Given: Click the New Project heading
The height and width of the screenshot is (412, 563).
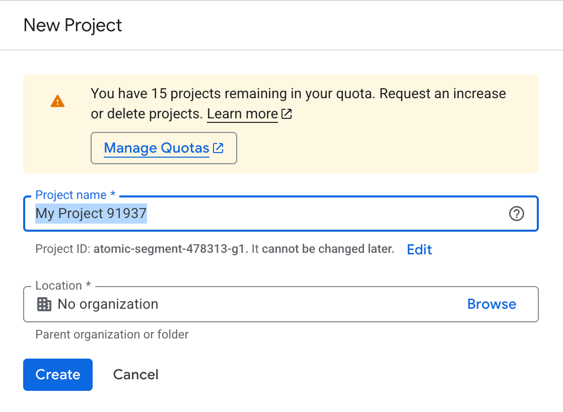Looking at the screenshot, I should pyautogui.click(x=73, y=25).
